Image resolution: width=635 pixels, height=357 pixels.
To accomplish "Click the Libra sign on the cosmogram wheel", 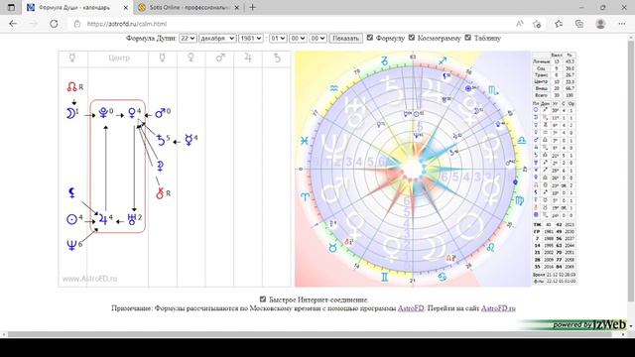I will (522, 140).
